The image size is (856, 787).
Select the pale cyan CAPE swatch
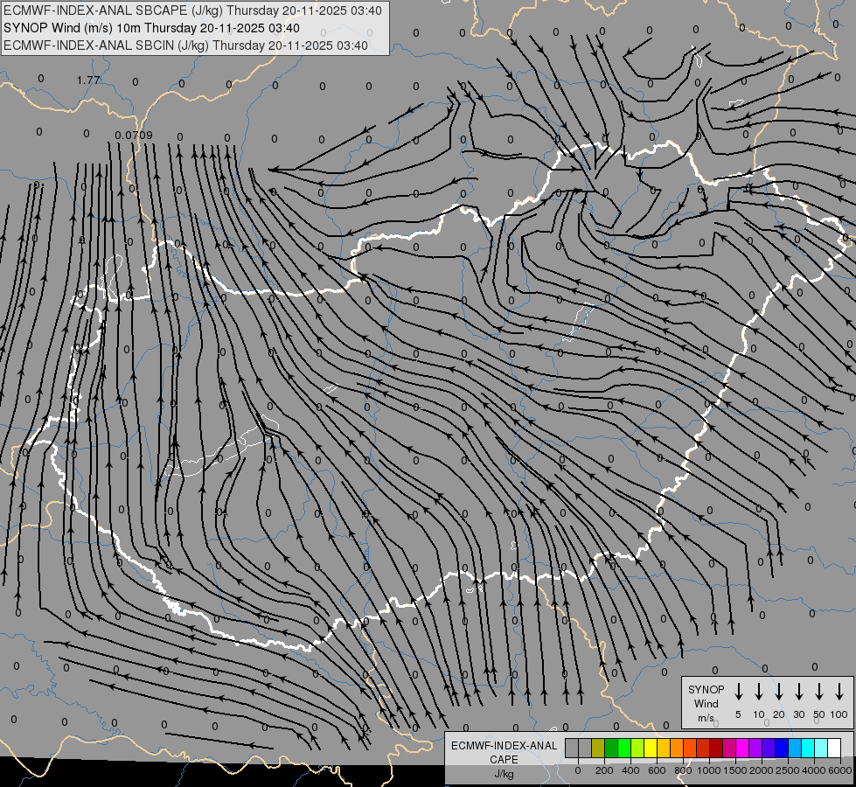point(820,748)
